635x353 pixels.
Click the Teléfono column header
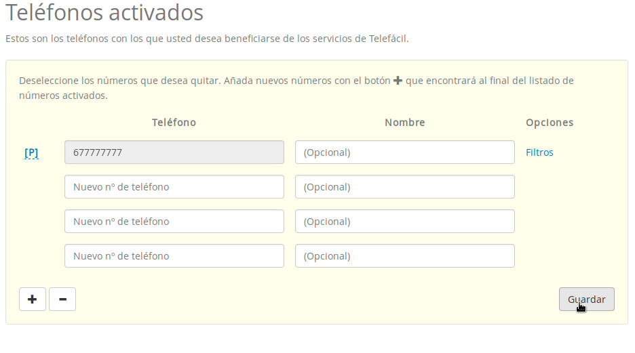pyautogui.click(x=174, y=123)
